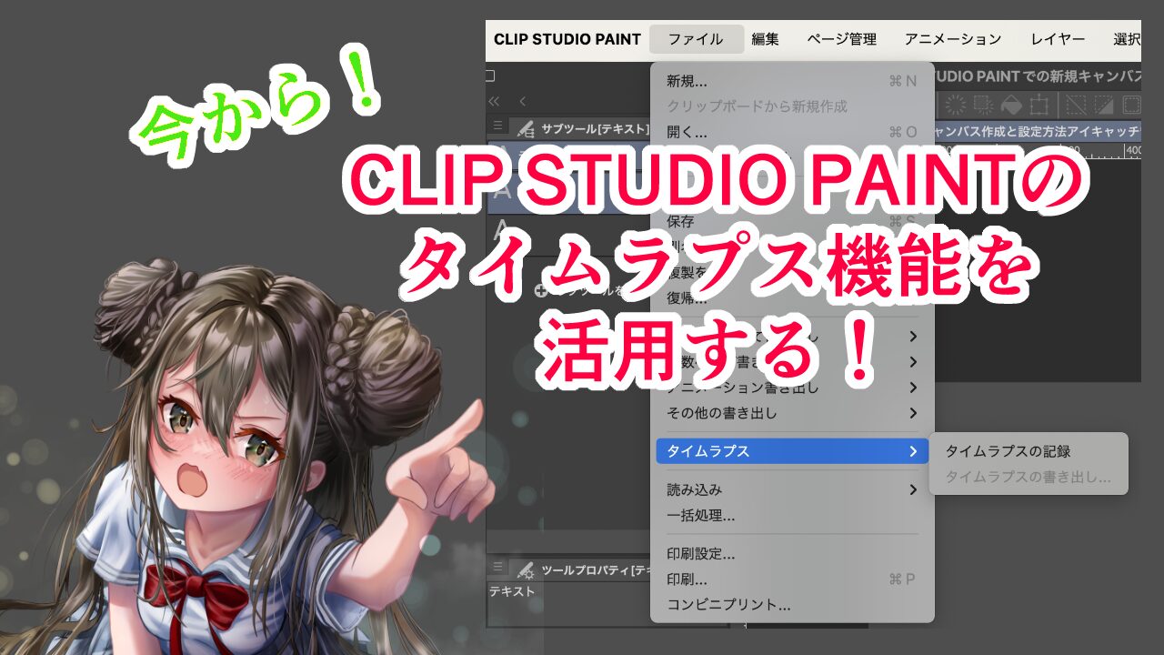Click the Invert Selection icon

pyautogui.click(x=1104, y=105)
